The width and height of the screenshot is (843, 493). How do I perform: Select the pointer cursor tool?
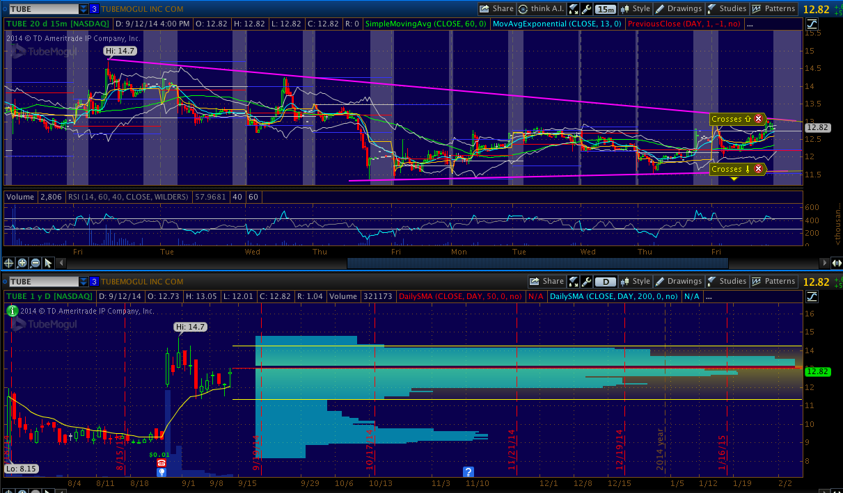48,263
